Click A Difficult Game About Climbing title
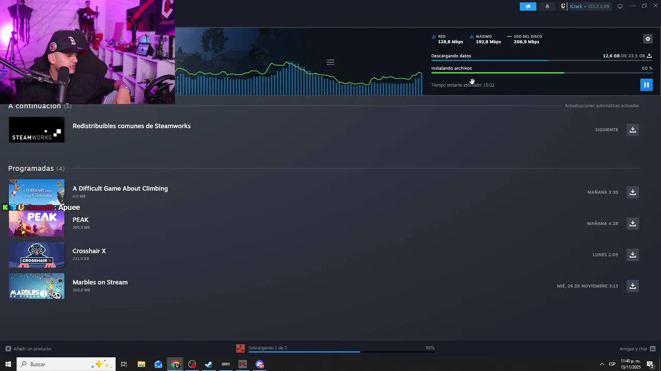This screenshot has height=371, width=661. (120, 188)
